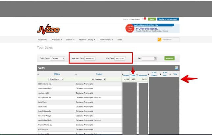Click the TID field contact icon
This screenshot has width=212, height=135.
(155, 58)
